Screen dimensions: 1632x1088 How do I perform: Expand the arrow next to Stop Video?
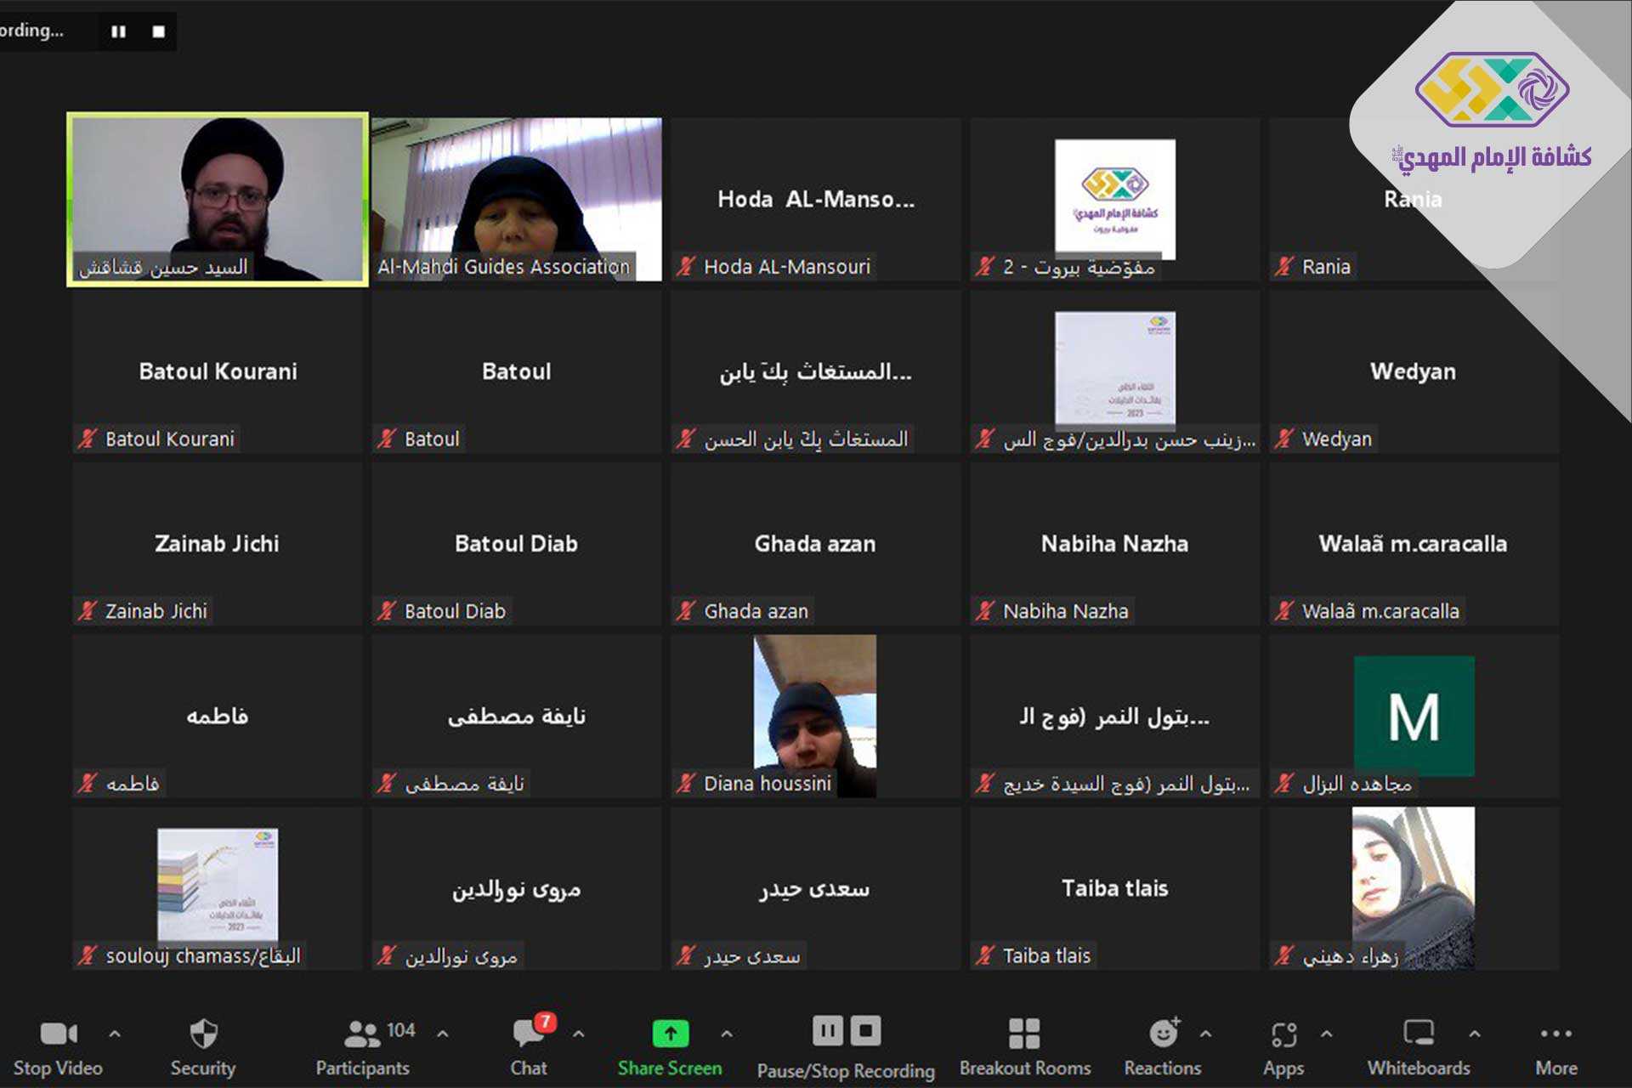115,1034
